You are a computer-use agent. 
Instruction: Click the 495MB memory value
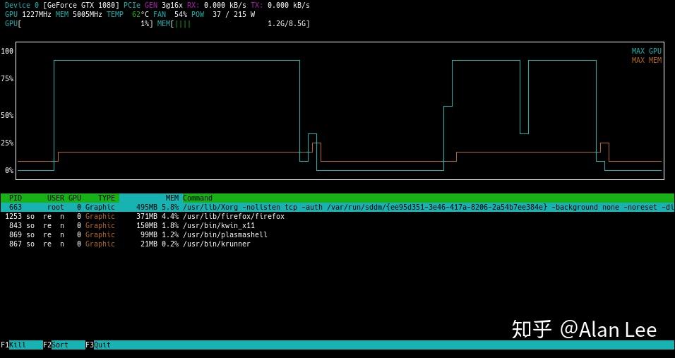147,207
